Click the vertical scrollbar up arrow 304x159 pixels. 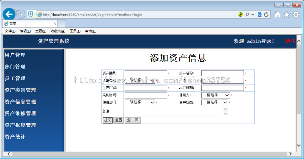tap(299, 41)
